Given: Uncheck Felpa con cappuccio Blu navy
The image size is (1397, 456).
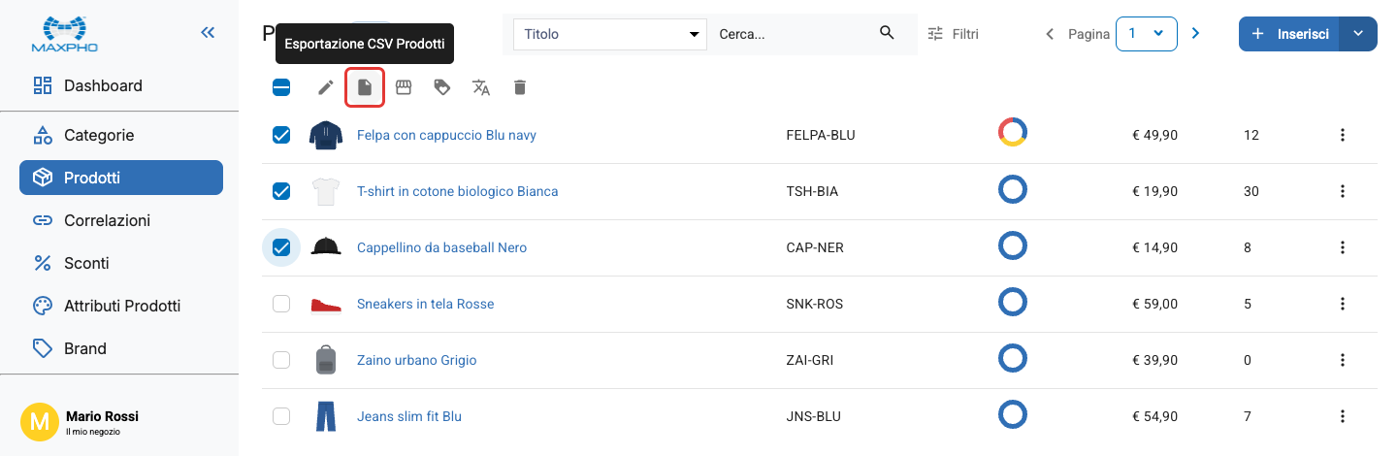Looking at the screenshot, I should click(x=281, y=135).
